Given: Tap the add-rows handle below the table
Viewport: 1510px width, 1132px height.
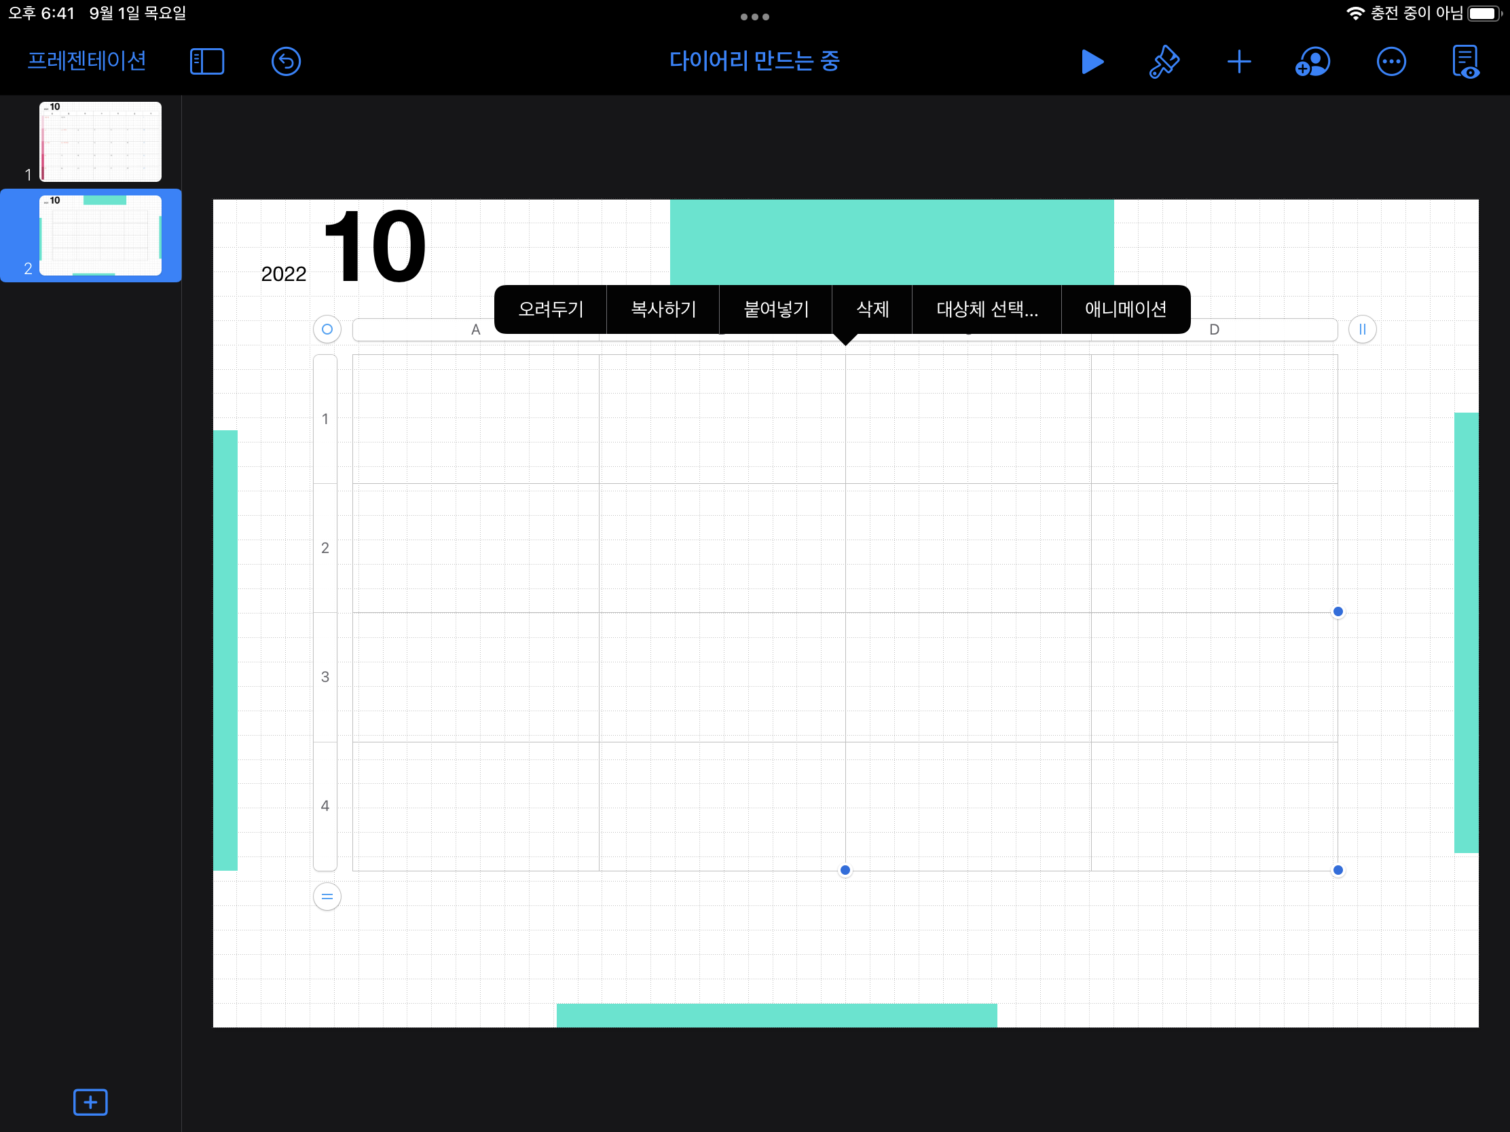Looking at the screenshot, I should point(327,897).
